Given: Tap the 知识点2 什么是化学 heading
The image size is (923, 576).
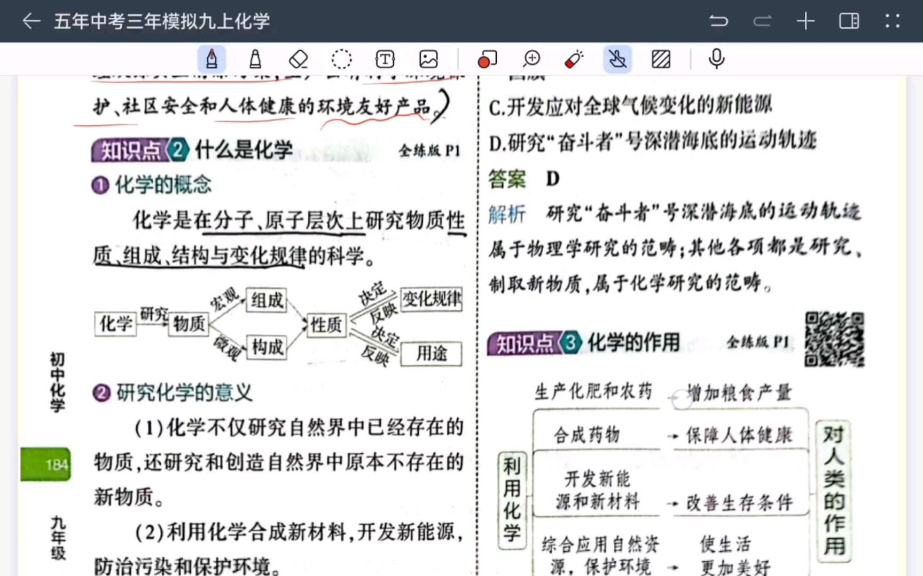Looking at the screenshot, I should (x=192, y=150).
